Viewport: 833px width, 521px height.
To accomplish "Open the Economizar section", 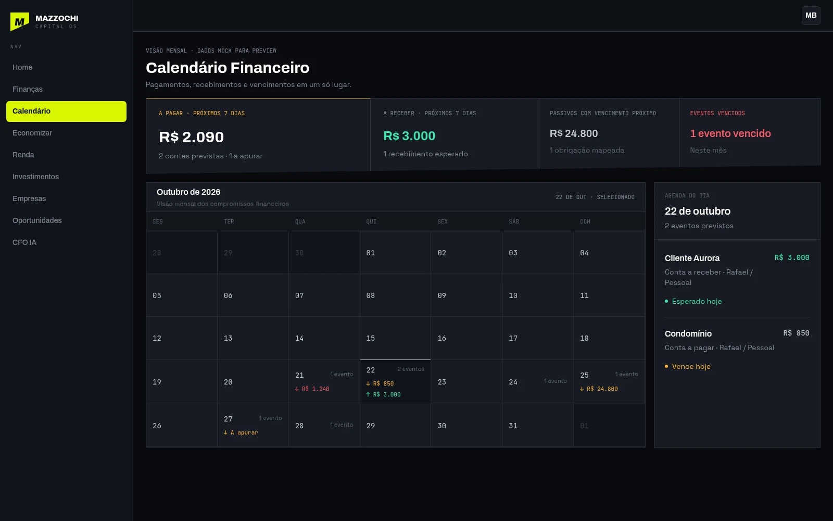I will click(x=66, y=133).
